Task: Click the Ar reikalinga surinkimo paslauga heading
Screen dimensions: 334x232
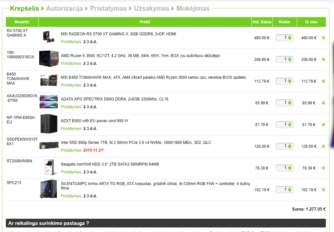Action: pos(49,223)
